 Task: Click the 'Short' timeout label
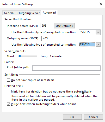(10, 56)
